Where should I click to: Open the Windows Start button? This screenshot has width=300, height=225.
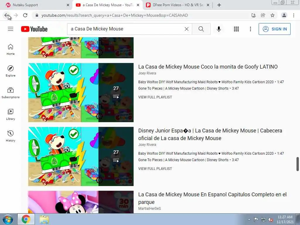8,219
